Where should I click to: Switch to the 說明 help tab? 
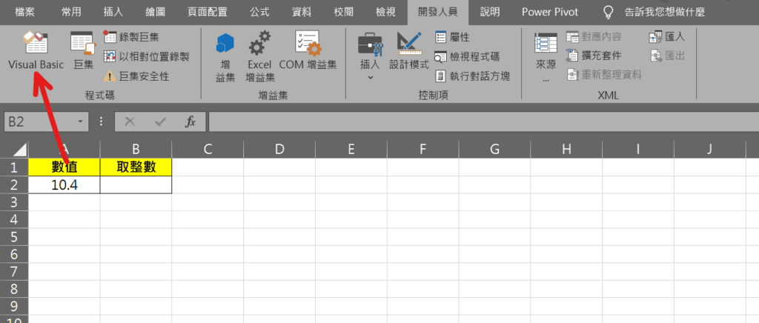[x=490, y=12]
